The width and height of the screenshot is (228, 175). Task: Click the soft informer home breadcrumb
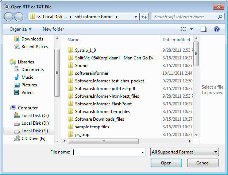click(93, 17)
